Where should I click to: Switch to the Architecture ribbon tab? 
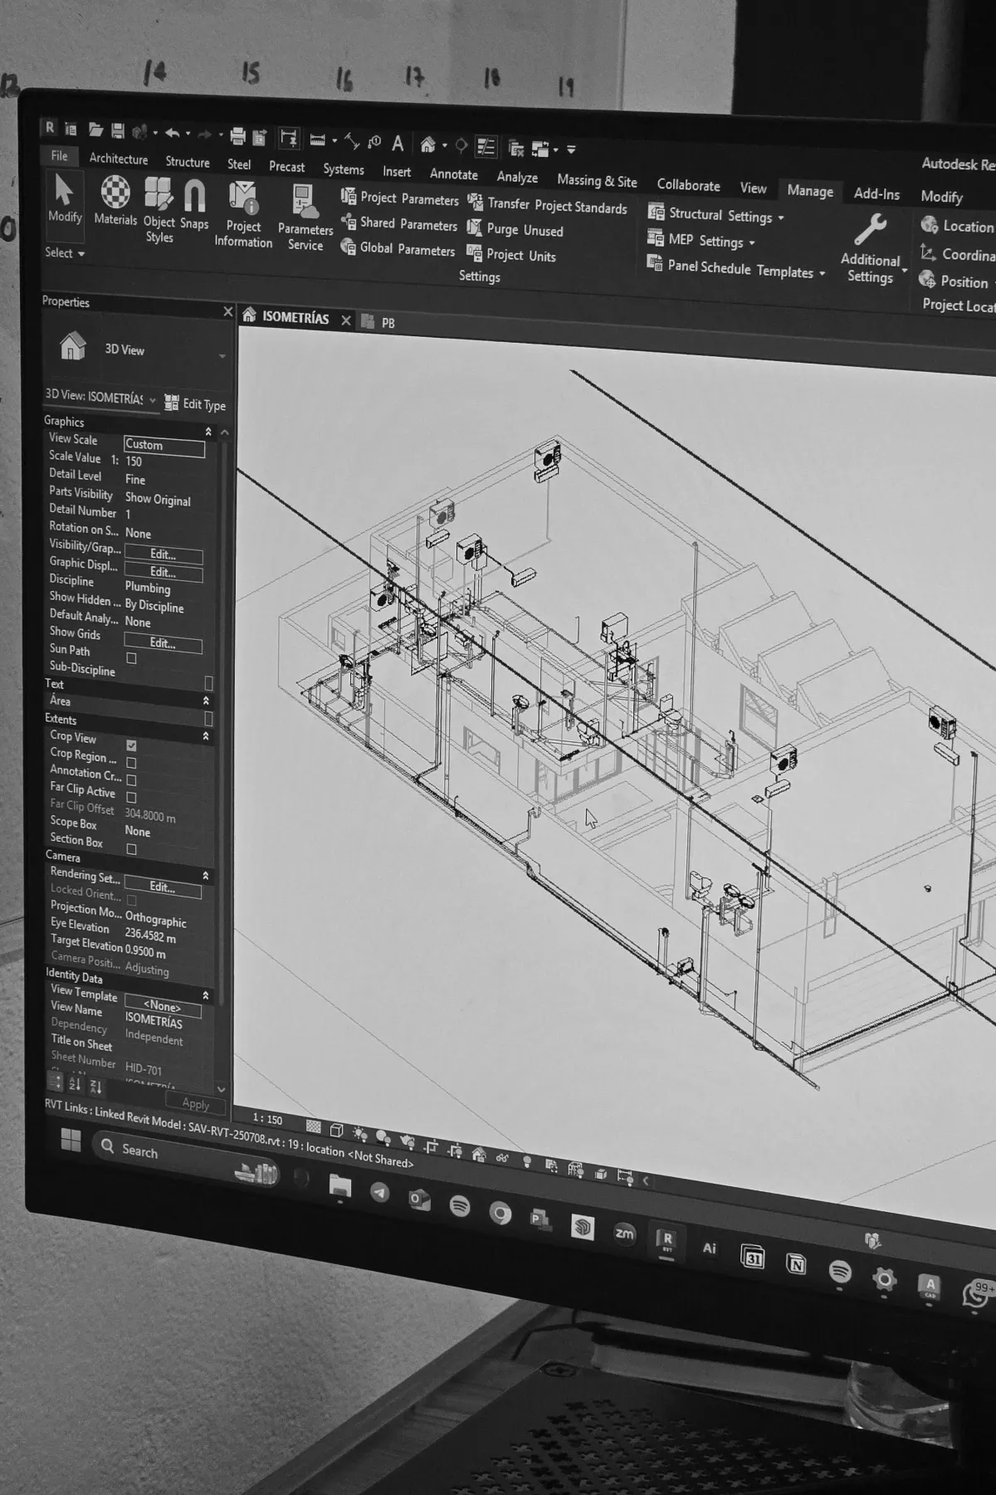click(x=119, y=159)
